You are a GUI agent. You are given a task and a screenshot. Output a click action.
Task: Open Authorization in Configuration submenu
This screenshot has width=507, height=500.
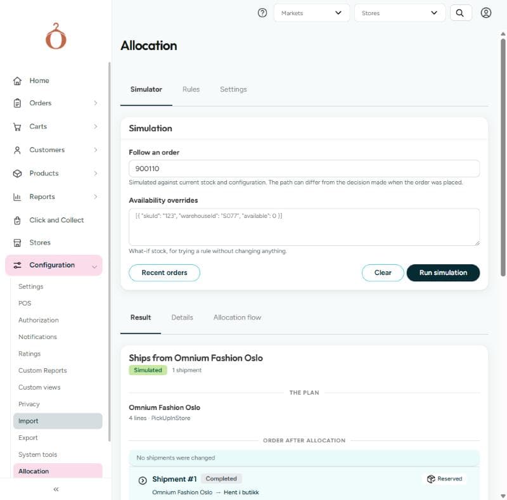39,320
